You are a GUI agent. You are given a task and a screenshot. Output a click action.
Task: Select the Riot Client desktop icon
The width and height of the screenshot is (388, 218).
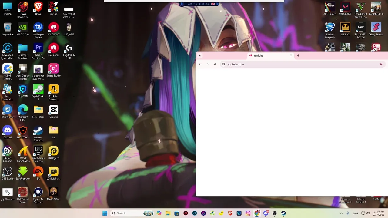(x=54, y=50)
